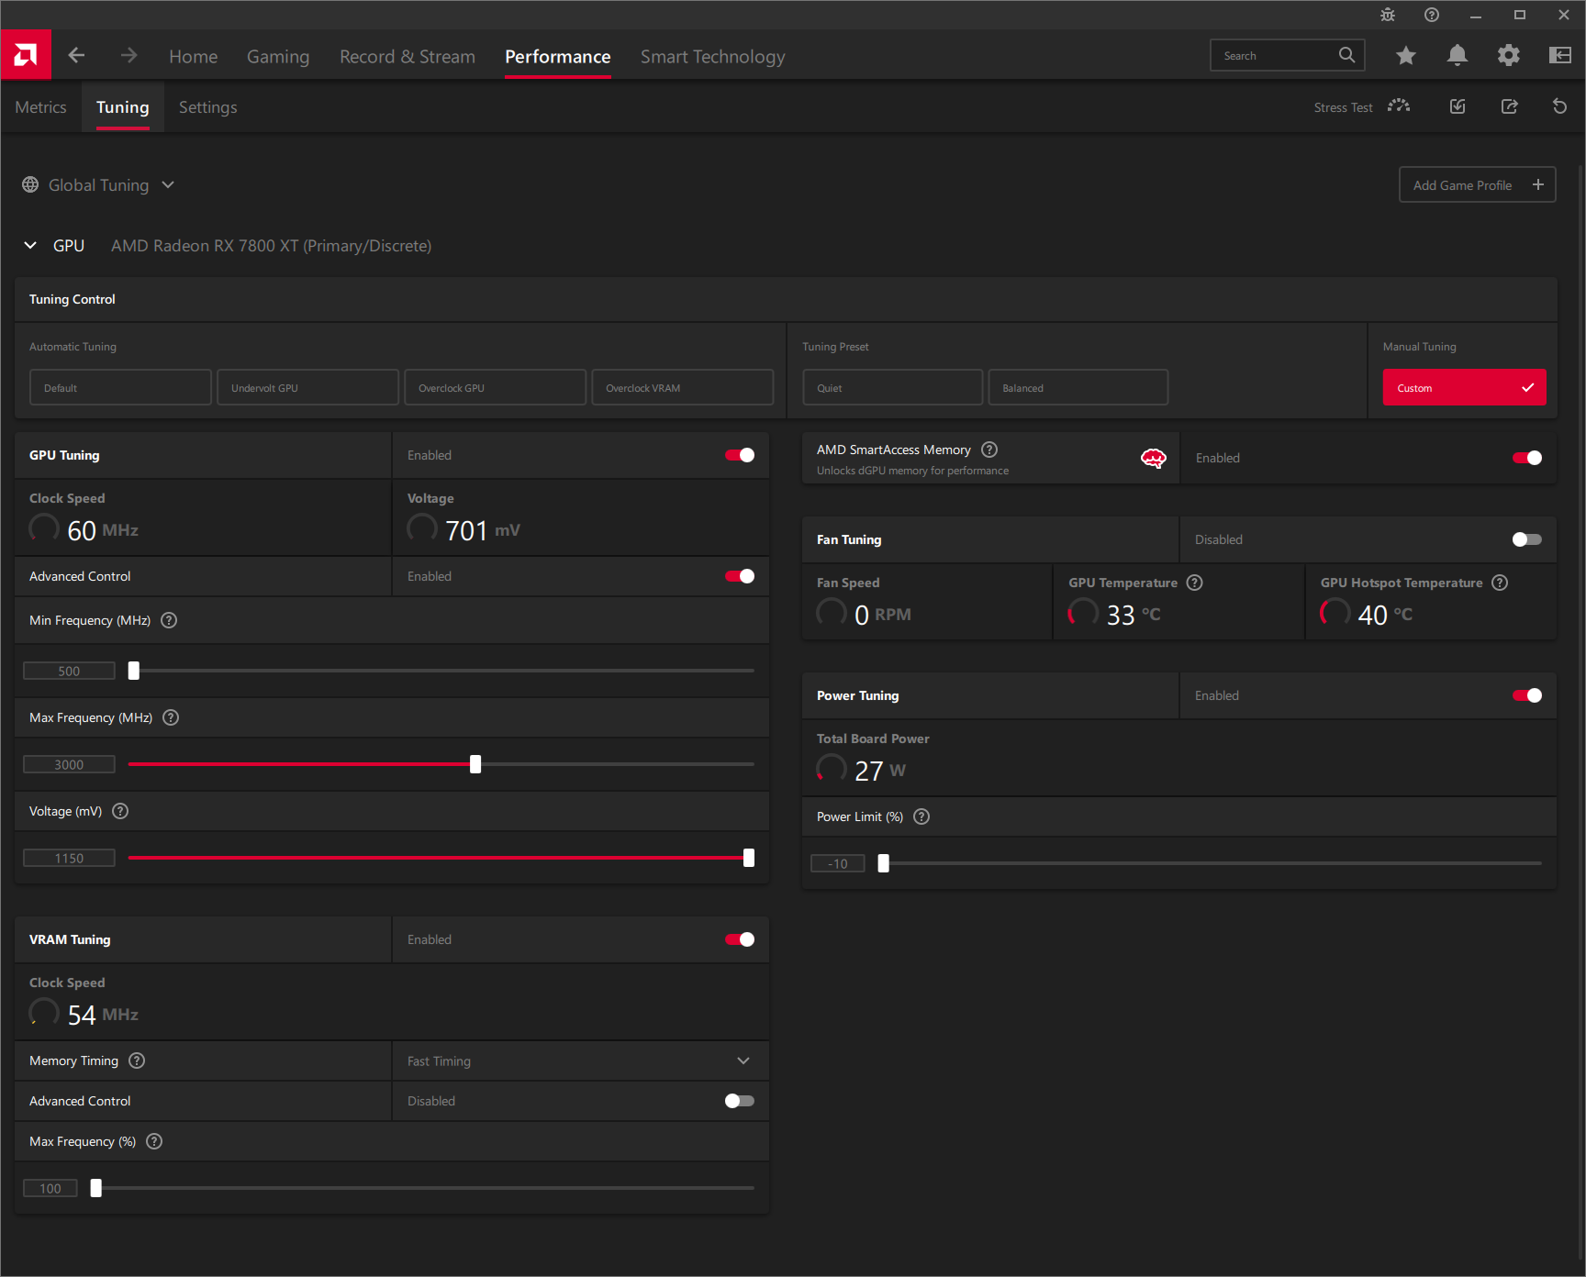Open help for GPU Hotspot Temperature

1500,583
